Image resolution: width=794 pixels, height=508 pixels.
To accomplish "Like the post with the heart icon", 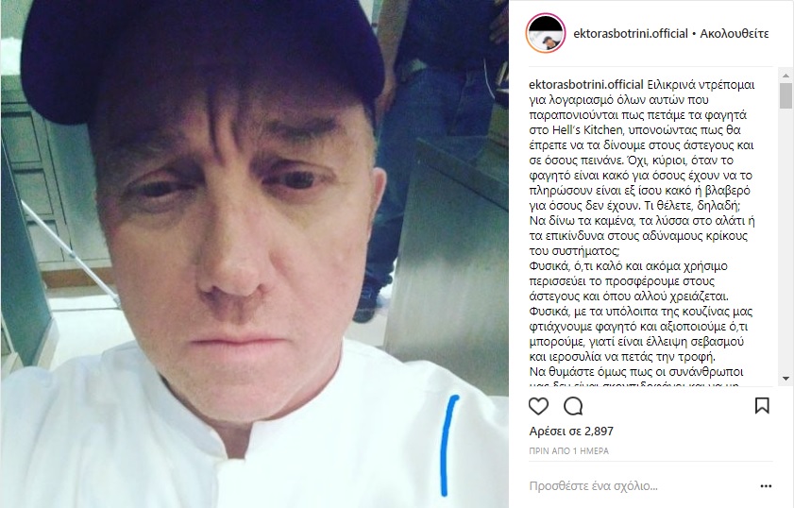I will (x=538, y=406).
